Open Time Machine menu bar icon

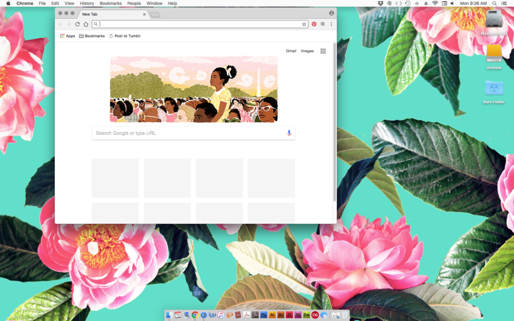point(408,4)
